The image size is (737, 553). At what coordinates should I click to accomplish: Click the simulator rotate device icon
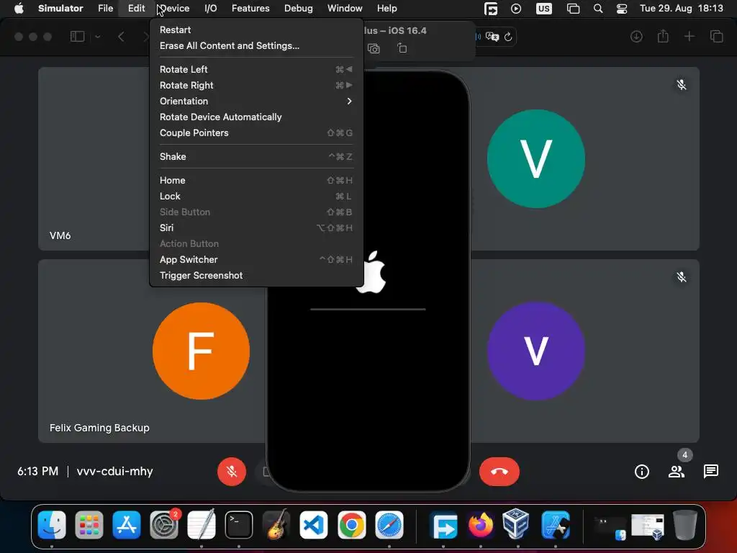click(402, 48)
